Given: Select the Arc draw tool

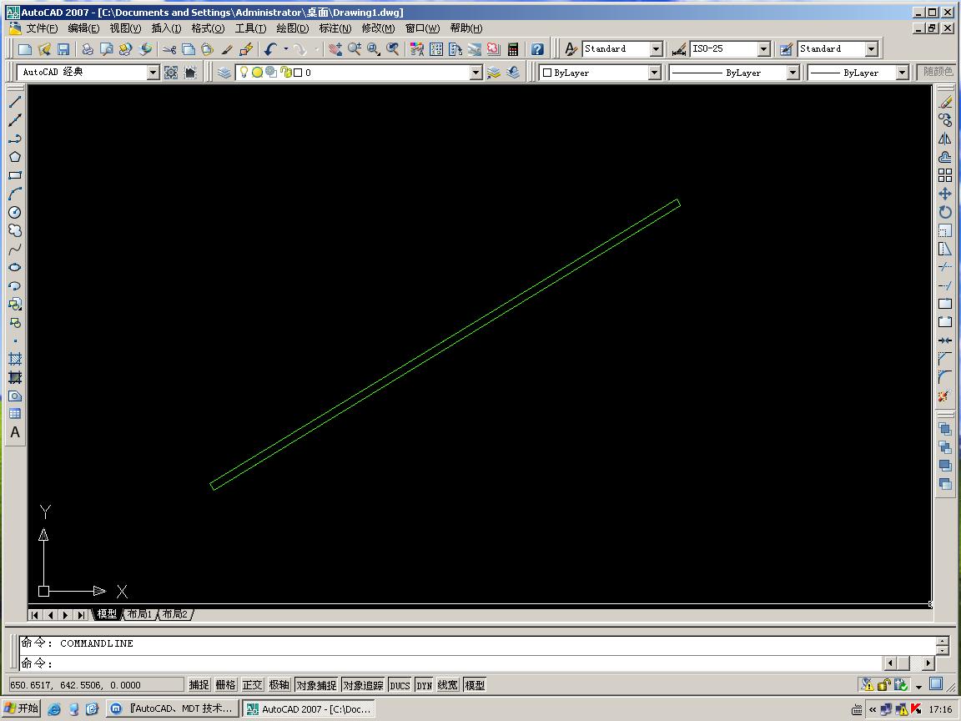Looking at the screenshot, I should (15, 194).
